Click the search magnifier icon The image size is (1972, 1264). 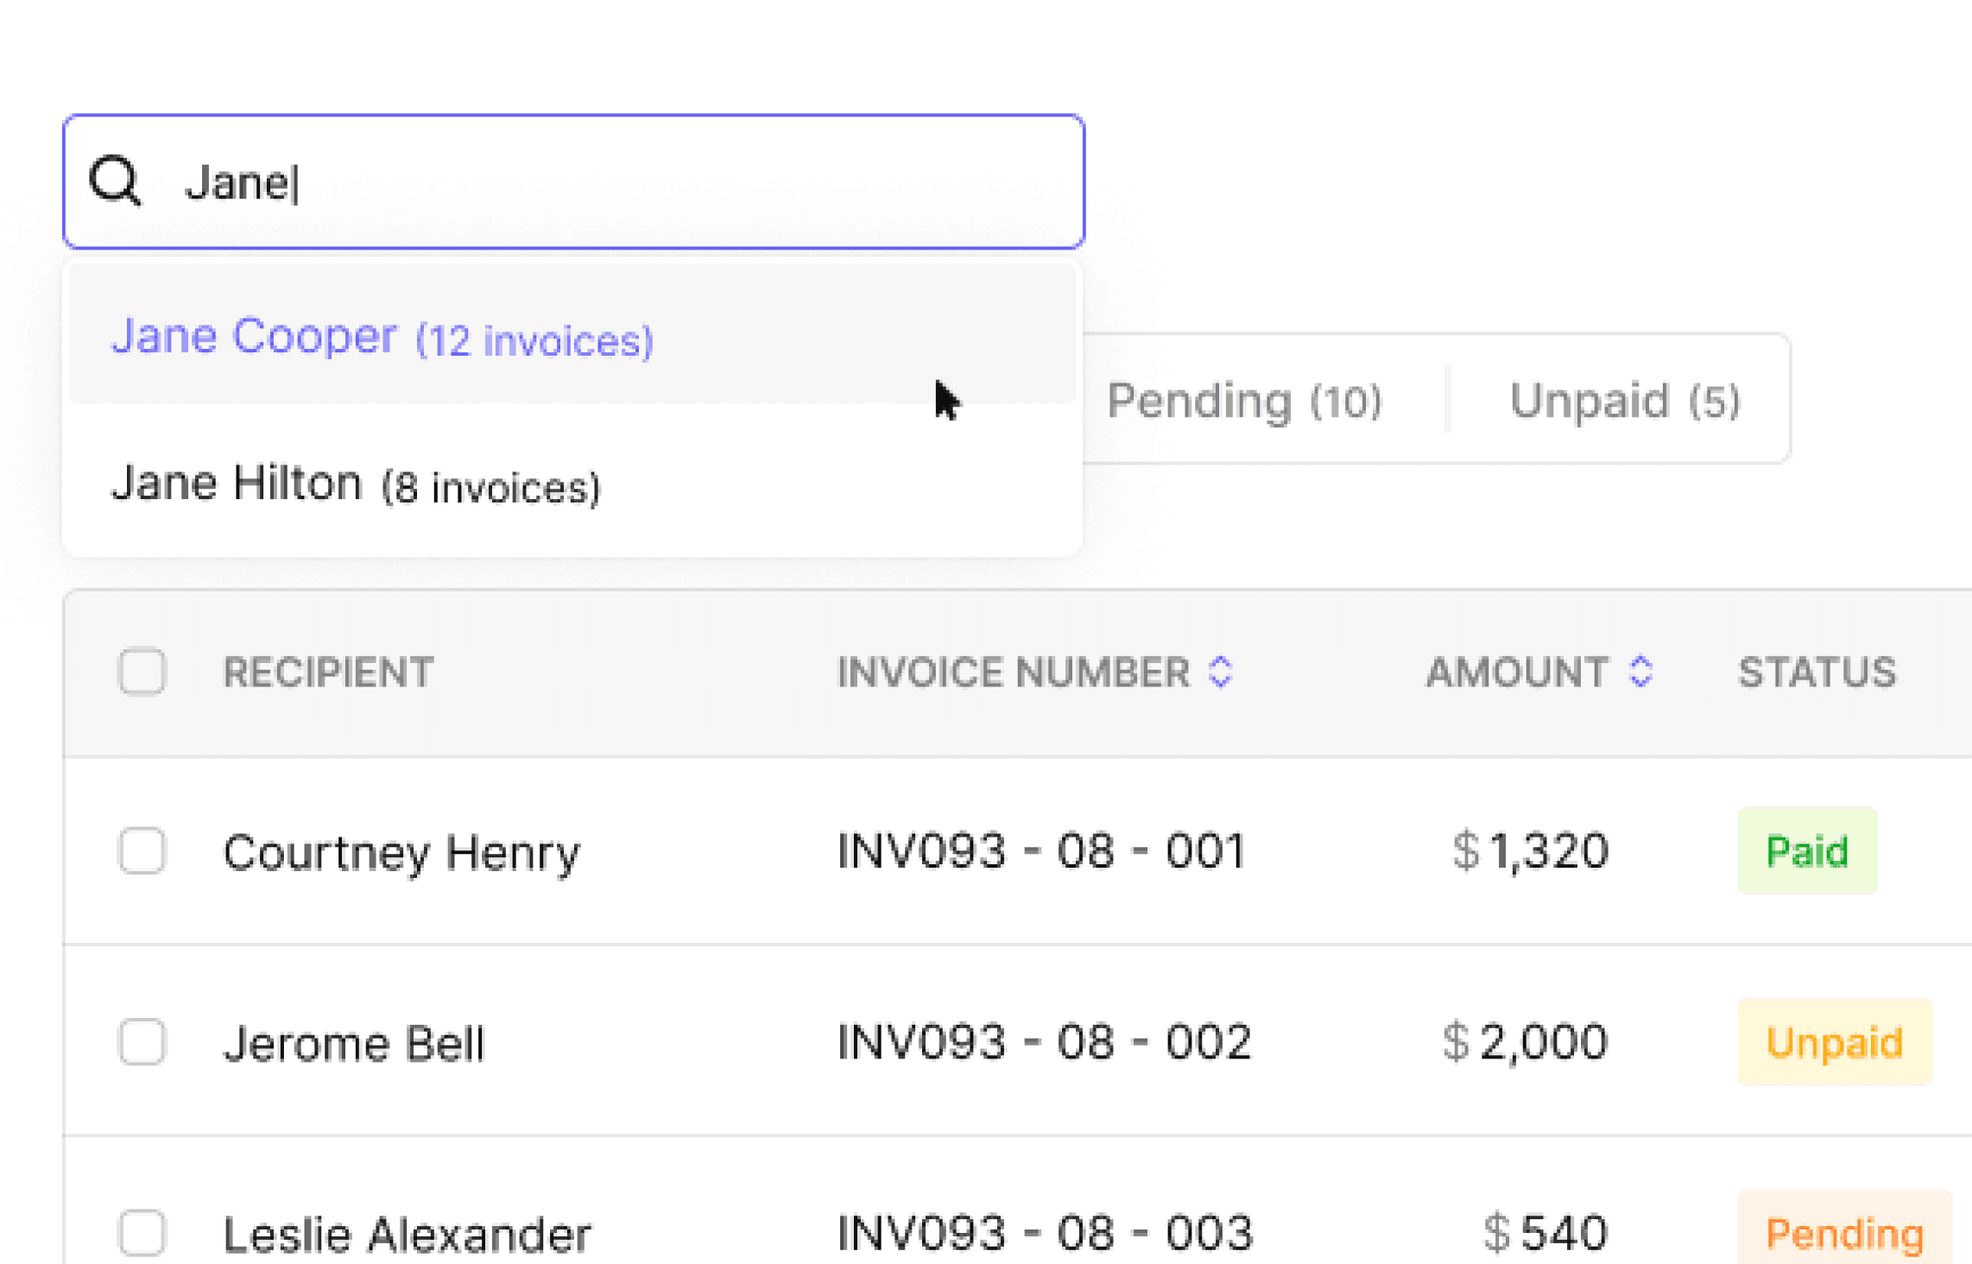coord(115,181)
